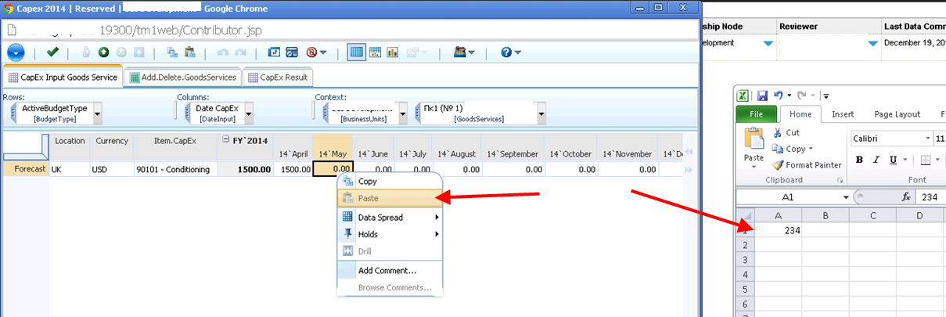Click the window-shaped icon beside recalculate
The height and width of the screenshot is (317, 946).
tap(292, 52)
